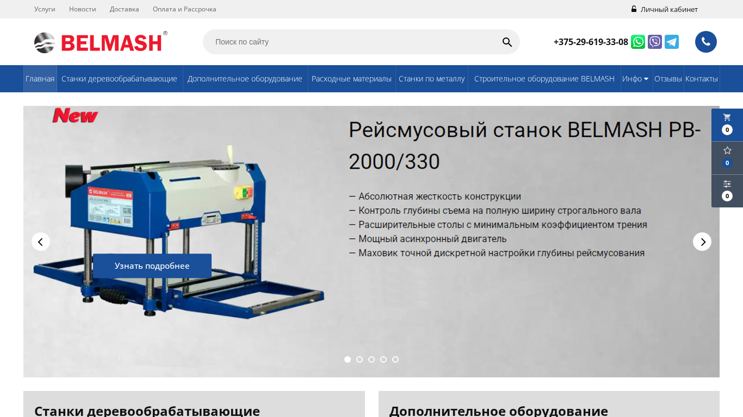Click the Доставка top link
Image resolution: width=743 pixels, height=417 pixels.
125,9
